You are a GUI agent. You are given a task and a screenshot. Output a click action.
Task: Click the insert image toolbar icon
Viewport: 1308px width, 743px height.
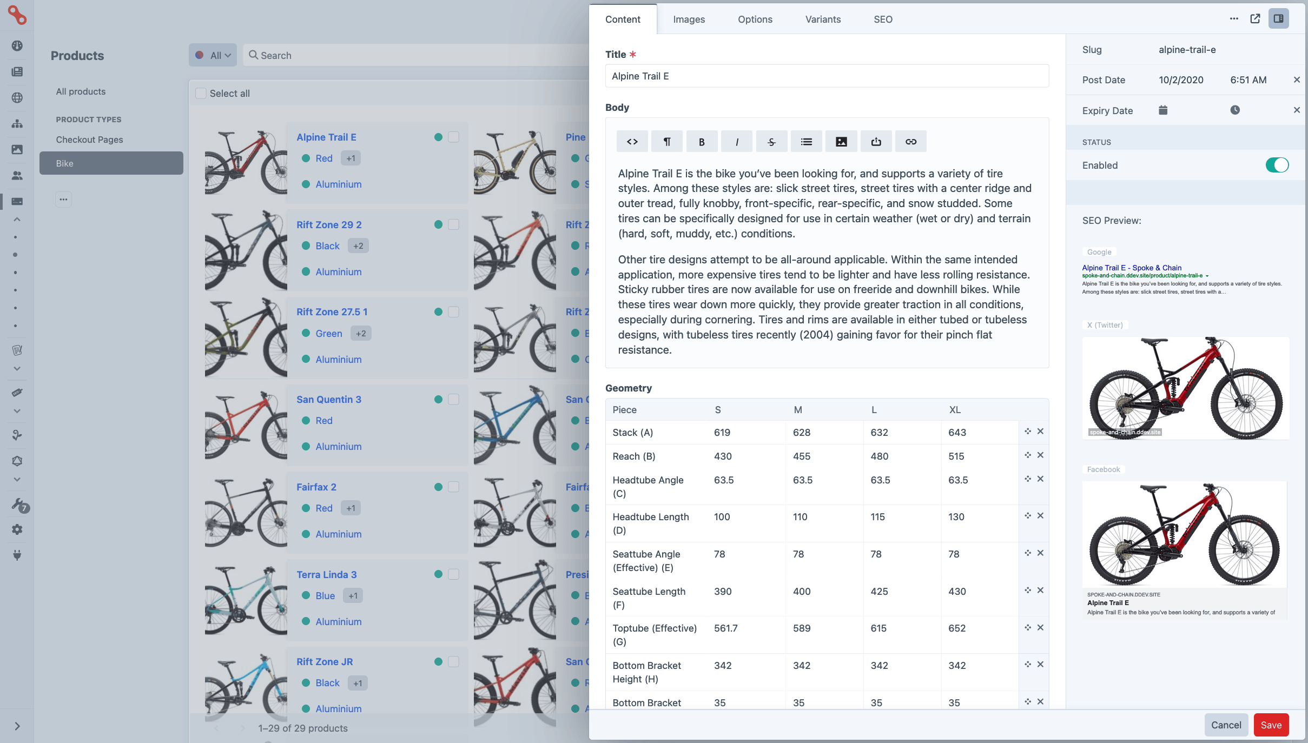click(841, 142)
